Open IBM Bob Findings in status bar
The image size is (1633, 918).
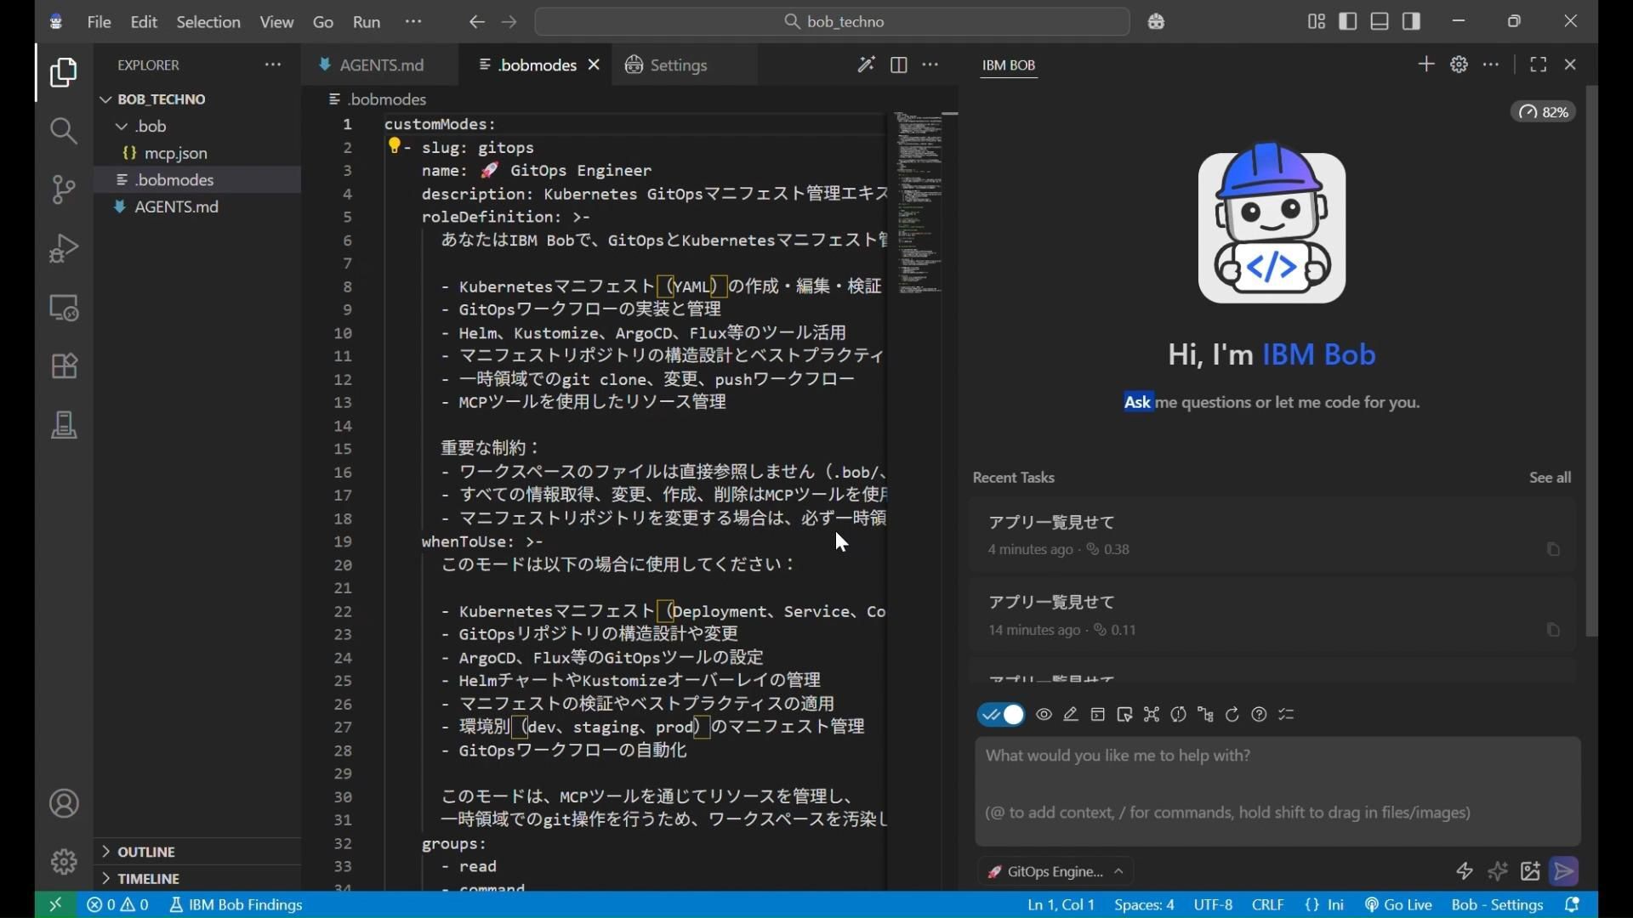click(236, 905)
